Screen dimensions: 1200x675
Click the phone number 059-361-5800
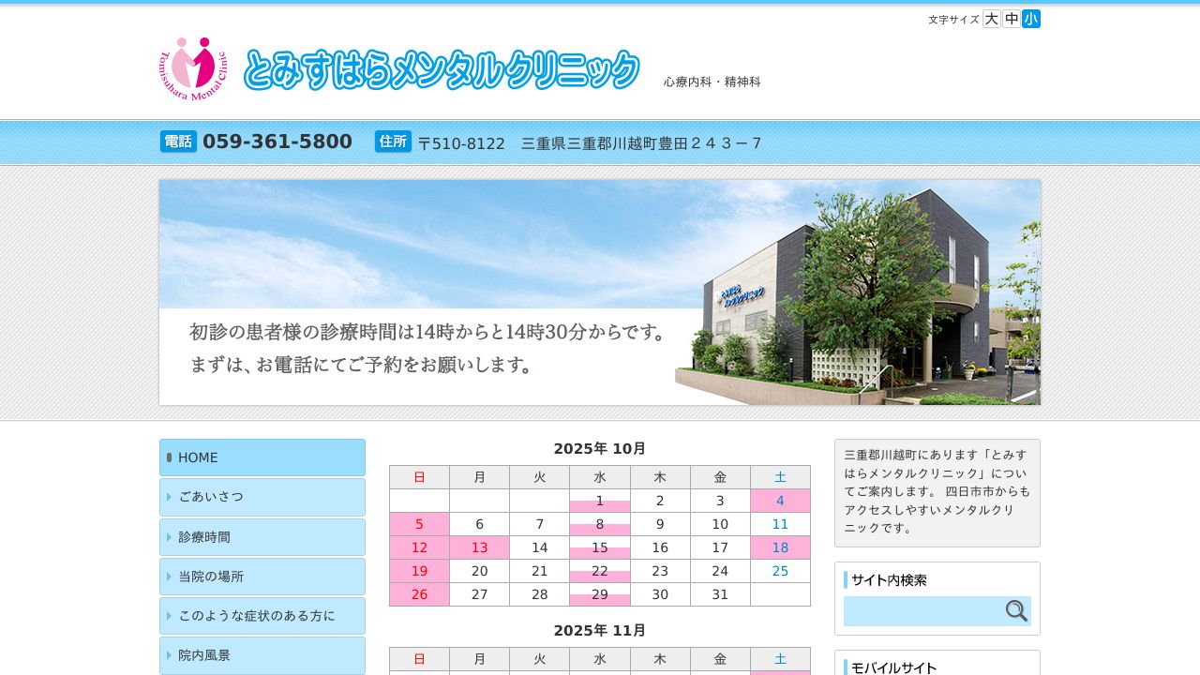point(277,142)
